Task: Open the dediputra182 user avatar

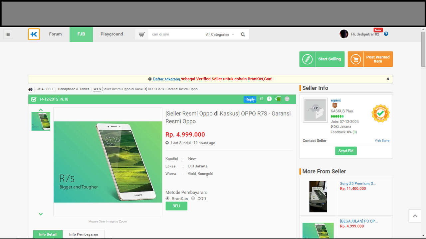Action: 344,34
